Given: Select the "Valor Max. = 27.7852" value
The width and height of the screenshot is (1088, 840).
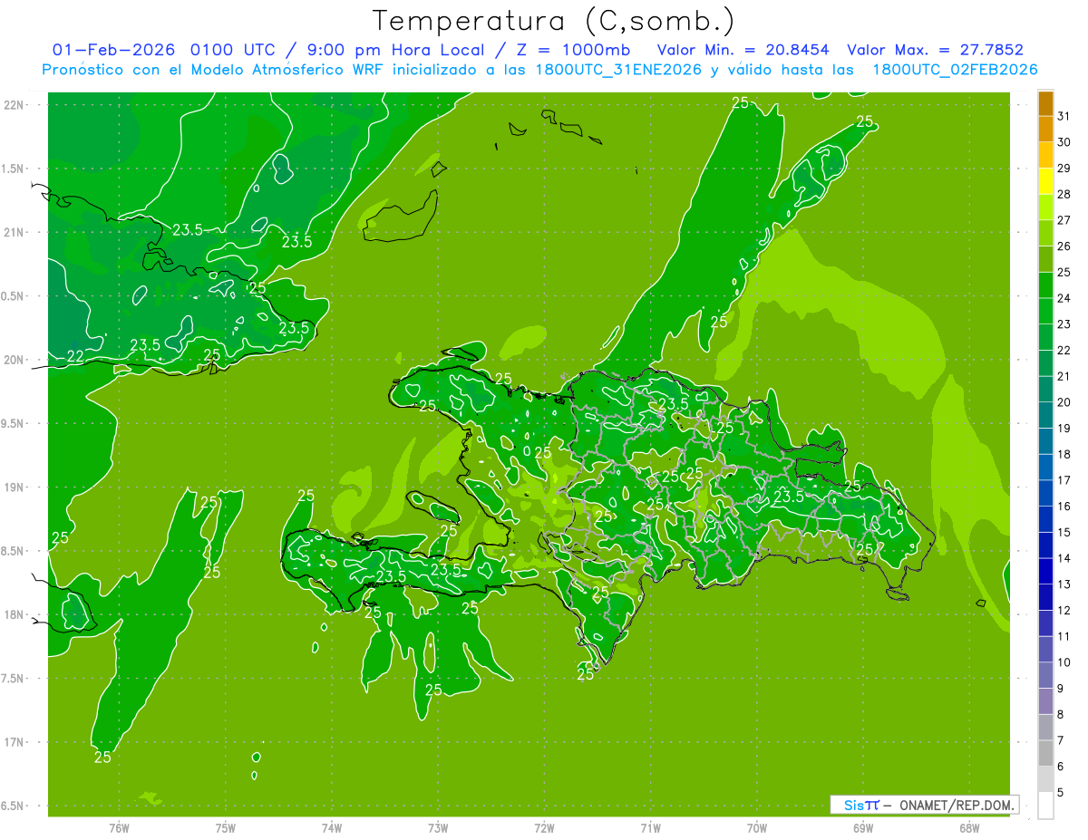Looking at the screenshot, I should coord(935,50).
